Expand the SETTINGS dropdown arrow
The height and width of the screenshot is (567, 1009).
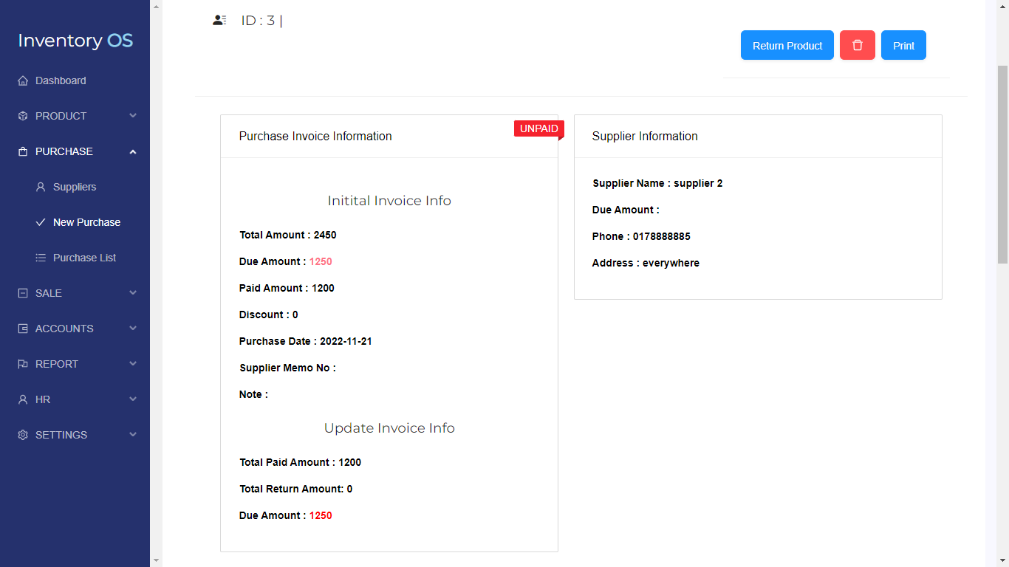coord(133,435)
